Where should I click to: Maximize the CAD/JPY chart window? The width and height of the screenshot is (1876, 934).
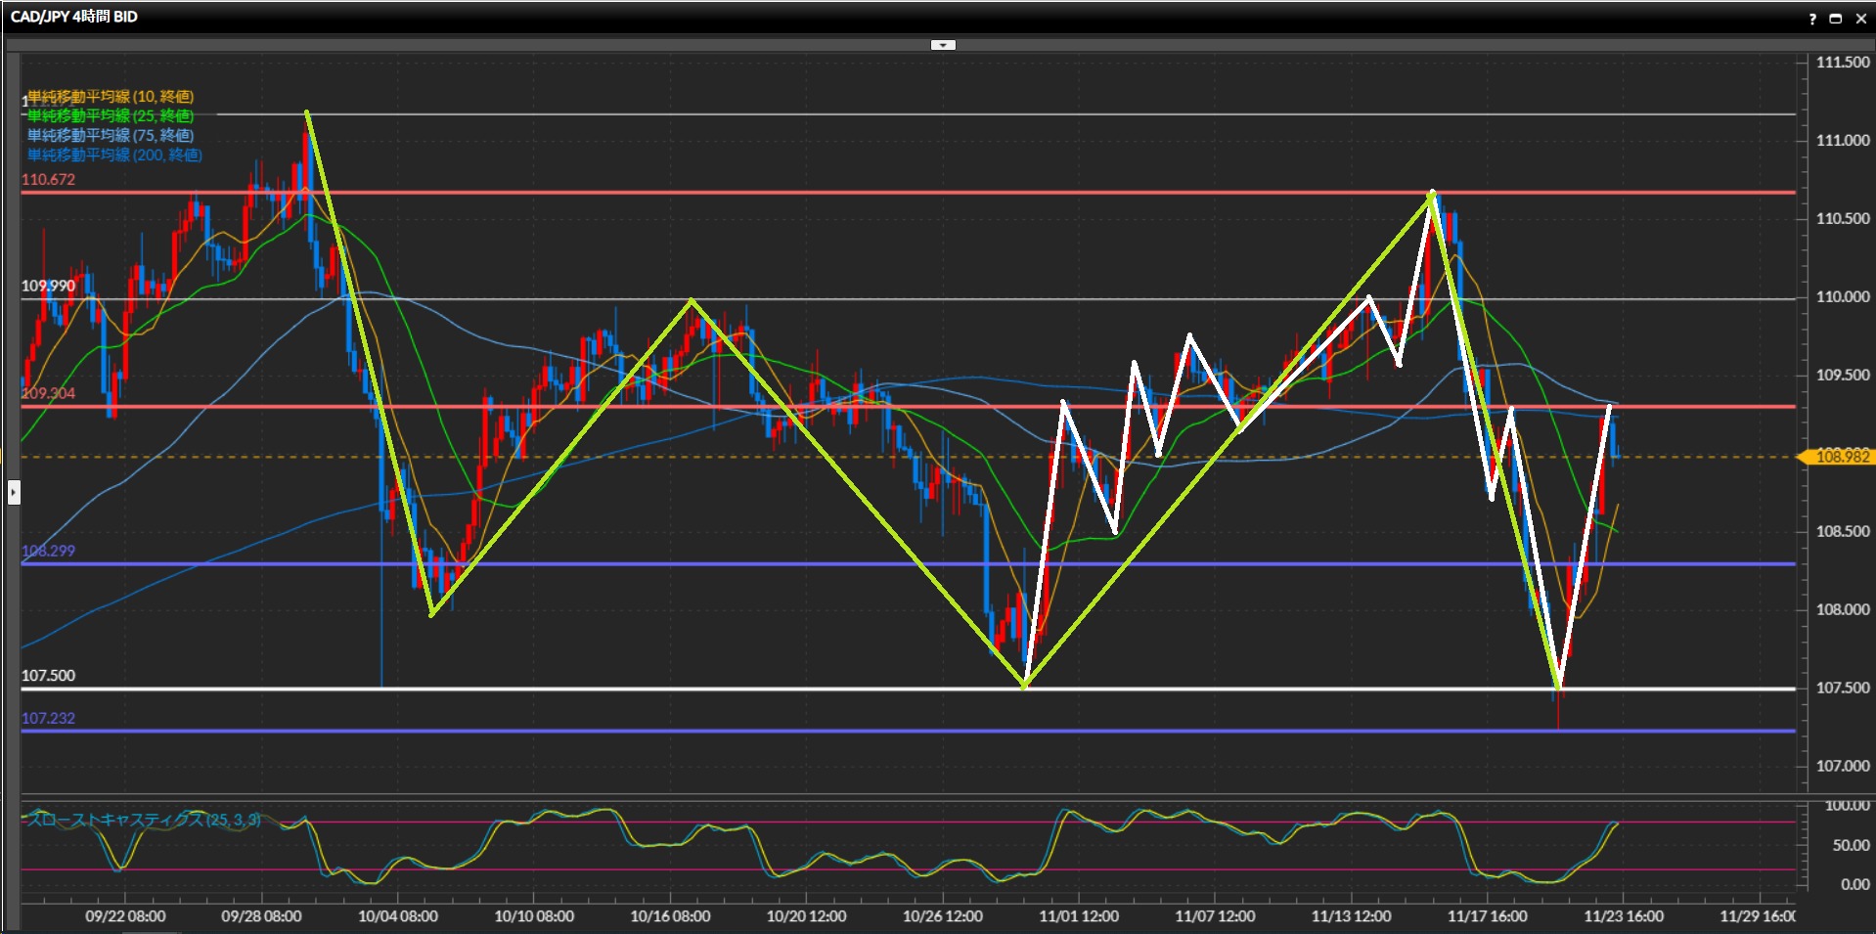click(x=1835, y=19)
